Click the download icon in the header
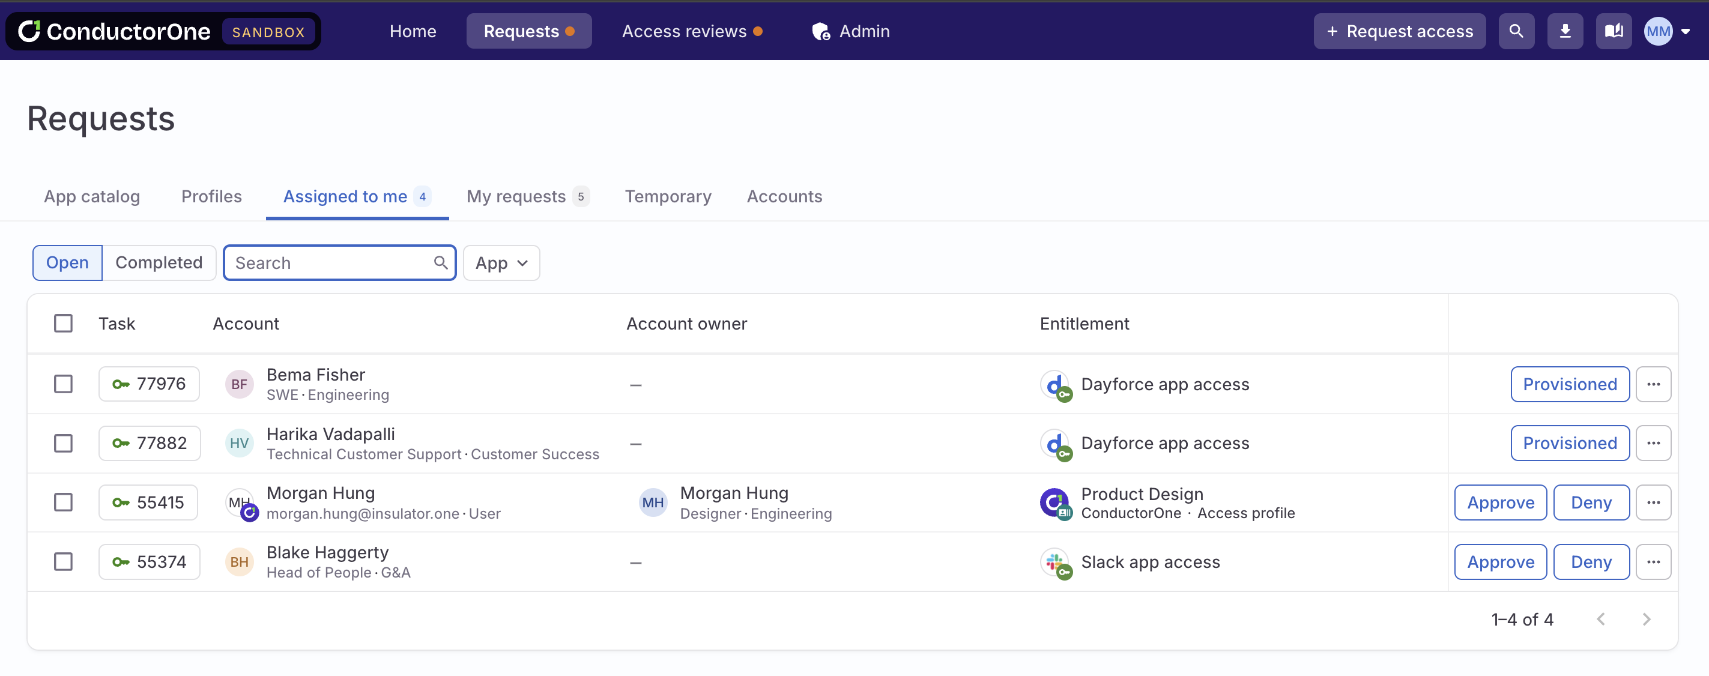The image size is (1709, 676). click(x=1565, y=31)
